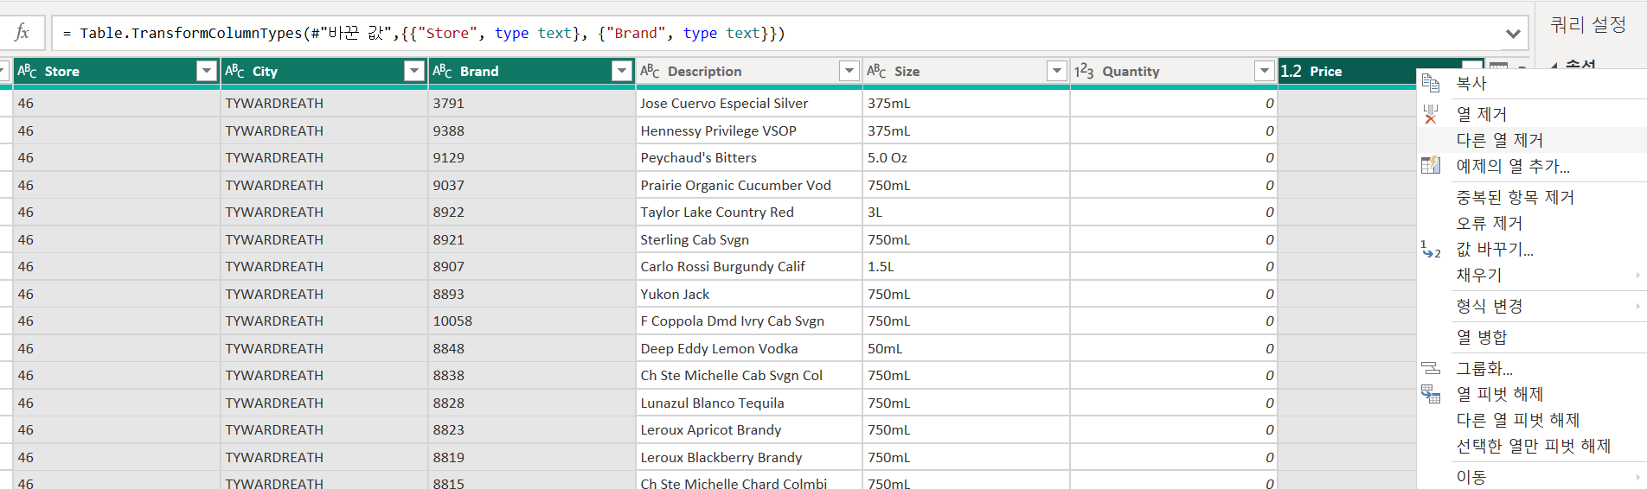This screenshot has height=489, width=1647.
Task: Open the 채우기 submenu
Action: 1532,275
